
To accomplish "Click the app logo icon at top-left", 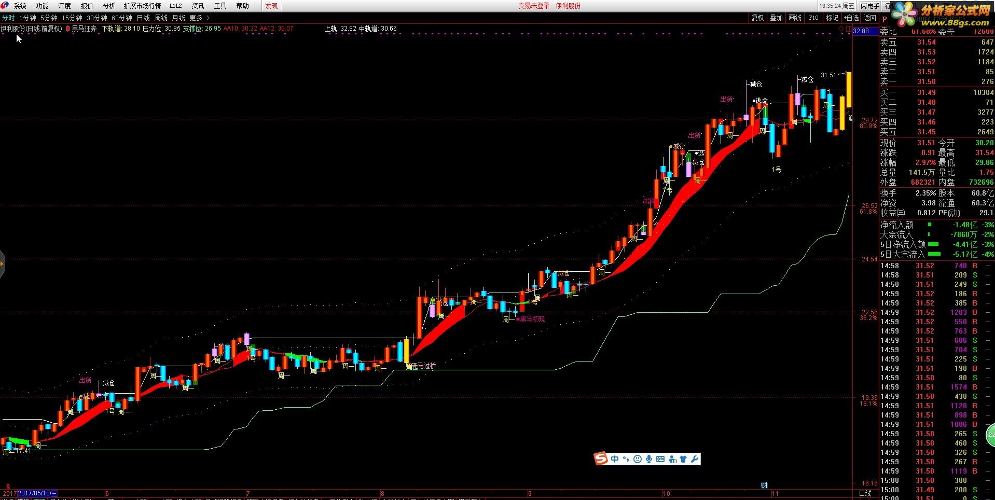I will click(5, 6).
